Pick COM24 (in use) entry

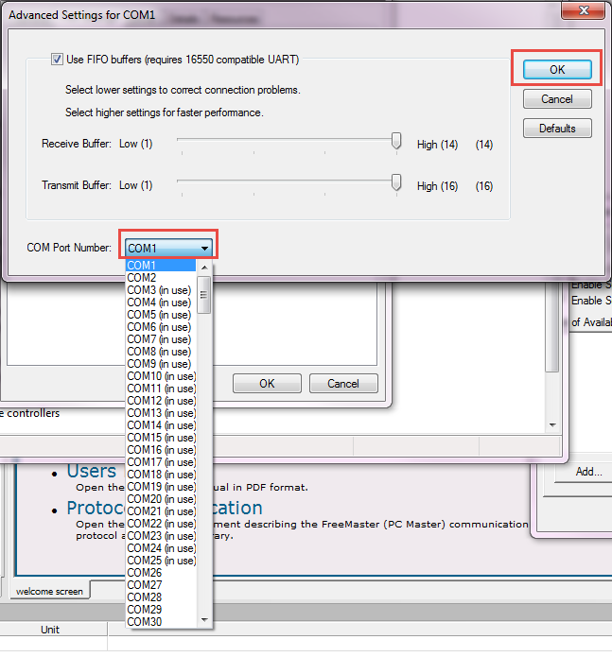tap(161, 548)
